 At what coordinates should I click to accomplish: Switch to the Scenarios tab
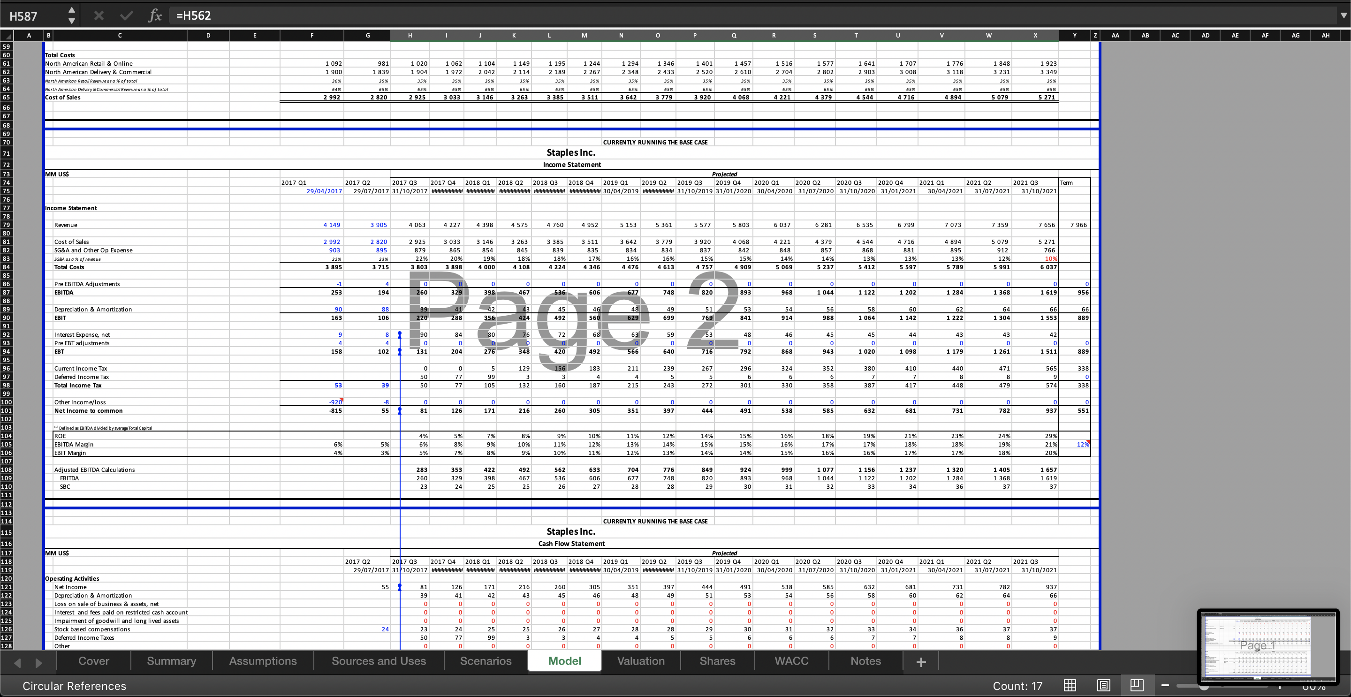point(486,661)
